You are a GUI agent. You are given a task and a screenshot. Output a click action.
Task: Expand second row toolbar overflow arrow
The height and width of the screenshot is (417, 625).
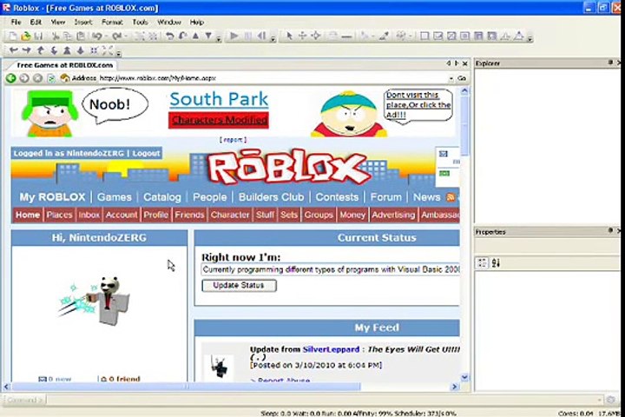point(119,52)
